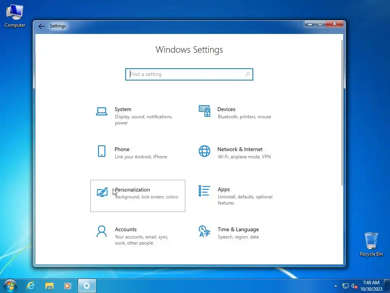Screen dimensions: 390x293
Task: Open the Time & Language icon
Action: point(205,231)
